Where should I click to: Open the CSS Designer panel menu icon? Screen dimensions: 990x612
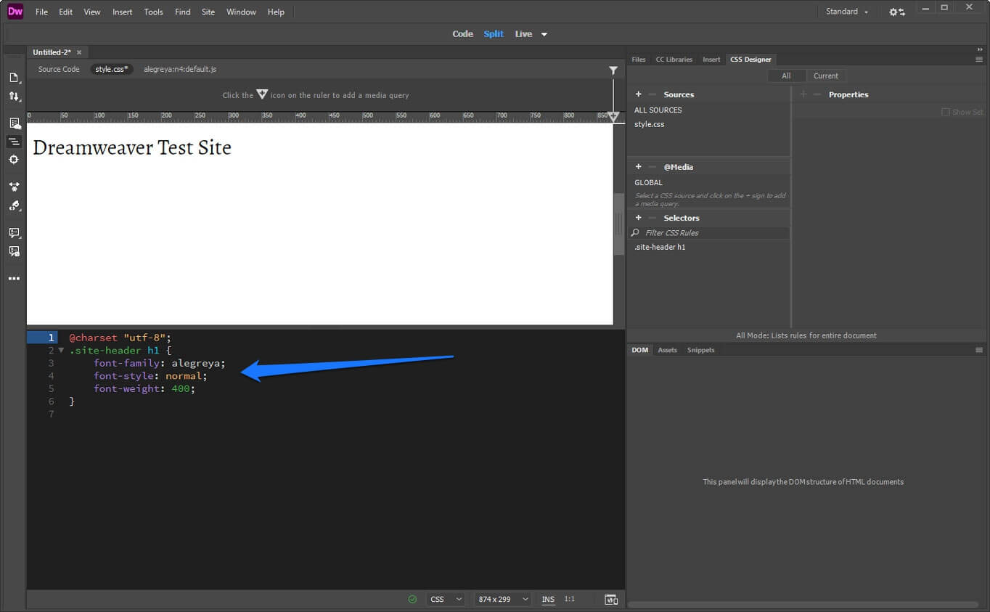coord(979,59)
